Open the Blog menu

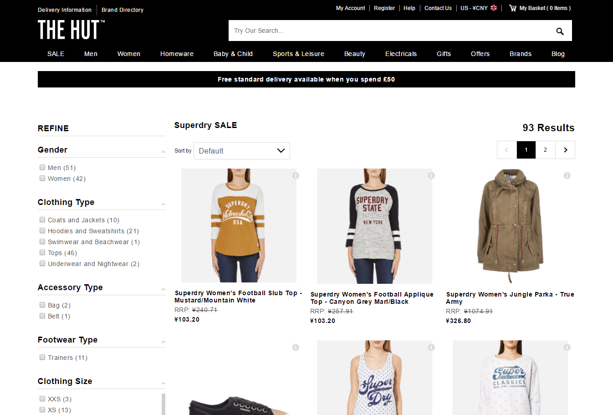coord(558,54)
